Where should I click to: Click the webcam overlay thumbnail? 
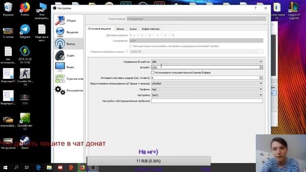pyautogui.click(x=281, y=153)
